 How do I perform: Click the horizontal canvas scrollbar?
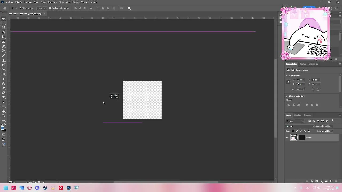[x=166, y=182]
